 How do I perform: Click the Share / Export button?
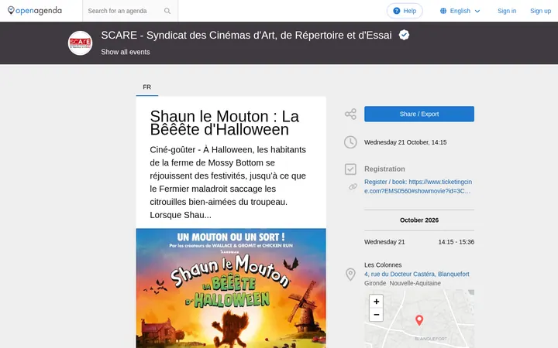pos(418,114)
